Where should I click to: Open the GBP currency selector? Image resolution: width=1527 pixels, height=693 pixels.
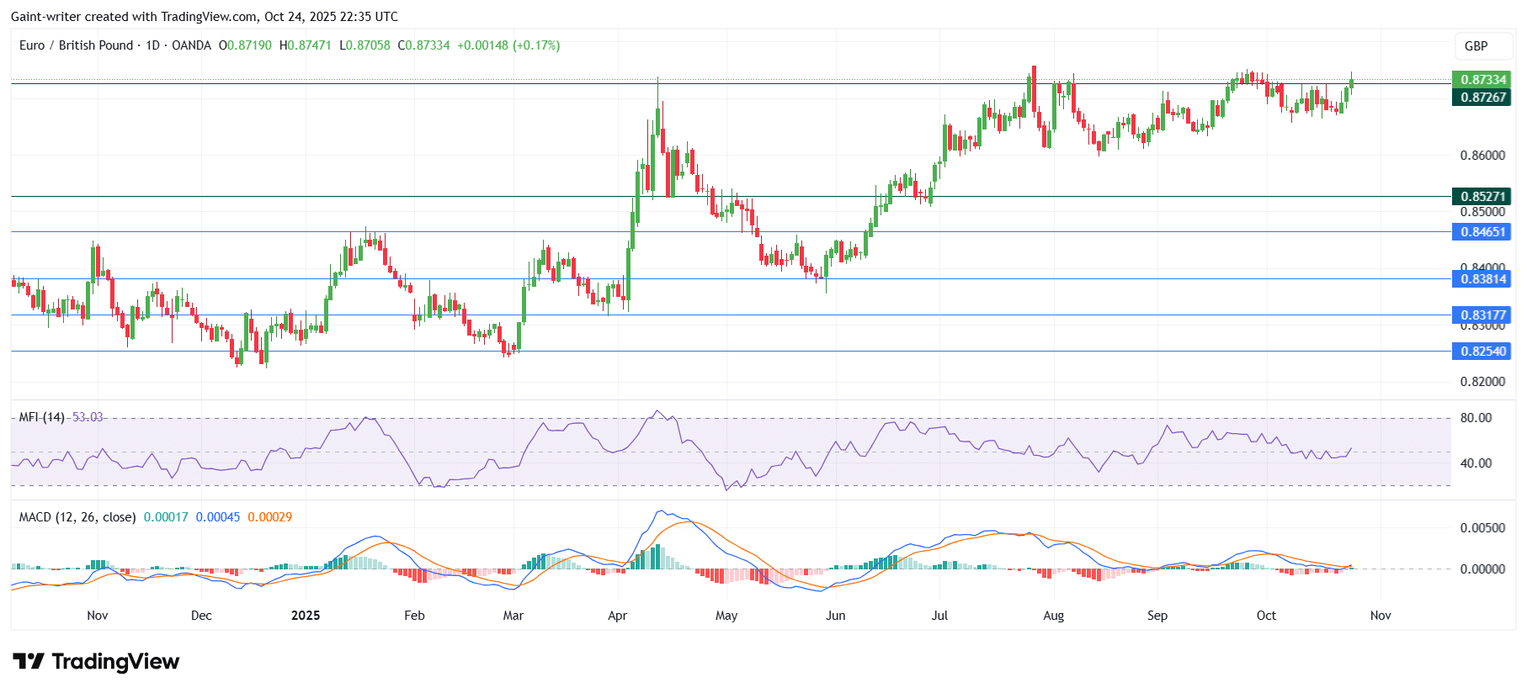click(1476, 46)
